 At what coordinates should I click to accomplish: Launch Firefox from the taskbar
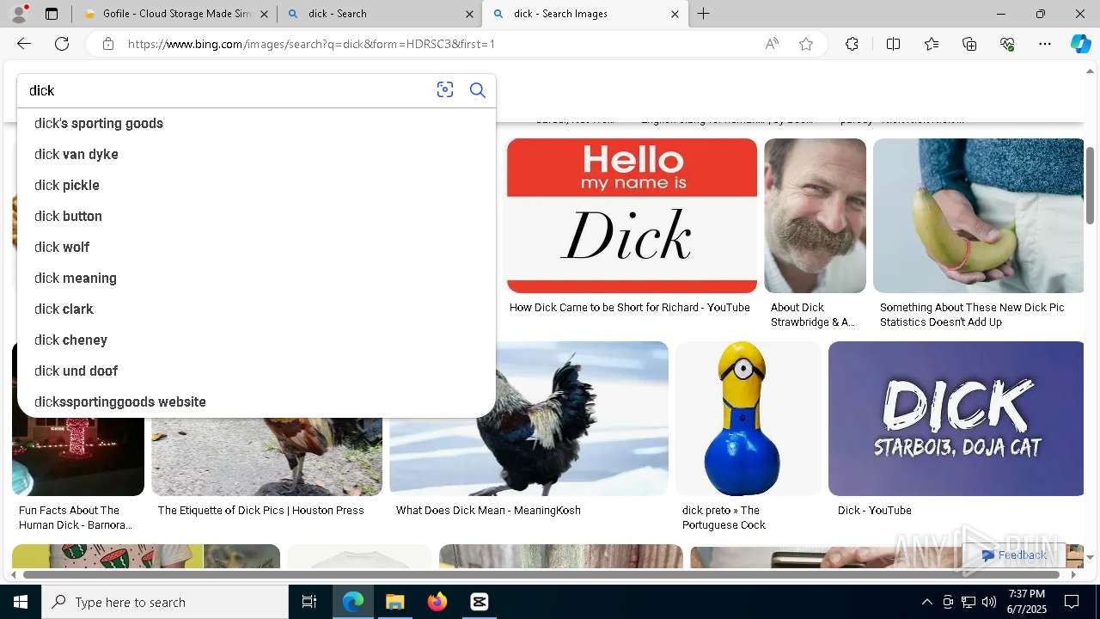click(437, 602)
